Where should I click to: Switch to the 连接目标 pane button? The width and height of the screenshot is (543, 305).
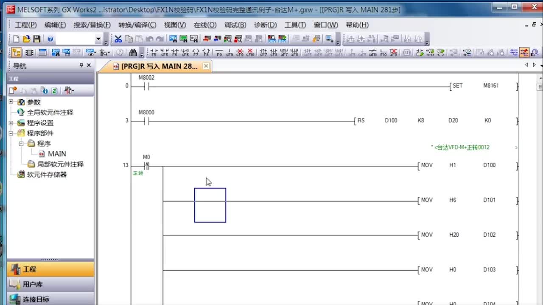click(x=50, y=299)
